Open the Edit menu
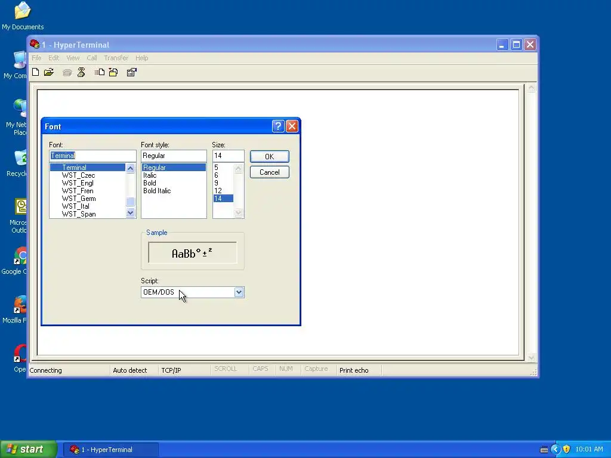The image size is (611, 458). [54, 58]
